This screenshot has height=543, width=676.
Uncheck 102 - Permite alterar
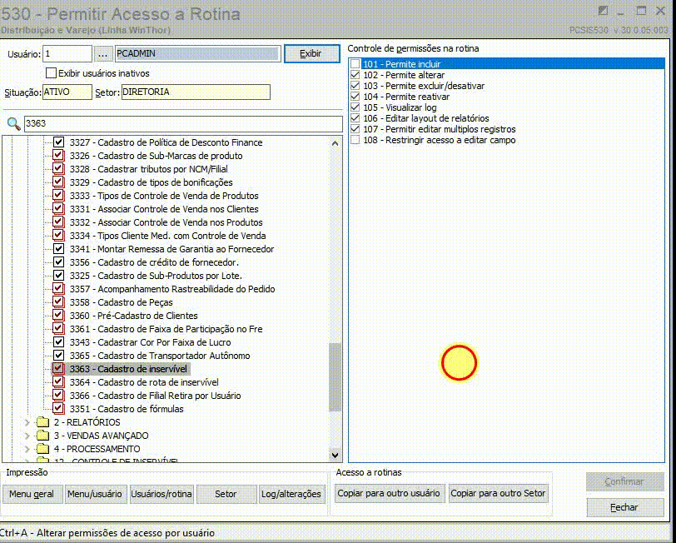point(355,75)
